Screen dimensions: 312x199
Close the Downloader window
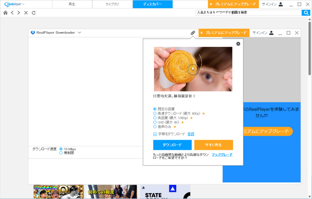[x=297, y=33]
